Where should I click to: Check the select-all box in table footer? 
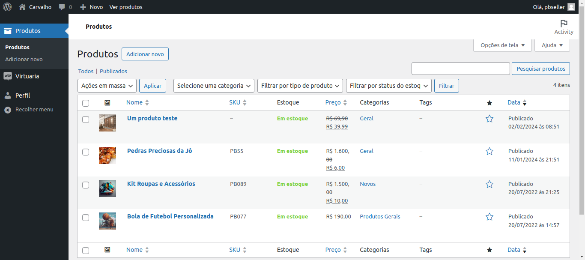[x=86, y=251]
